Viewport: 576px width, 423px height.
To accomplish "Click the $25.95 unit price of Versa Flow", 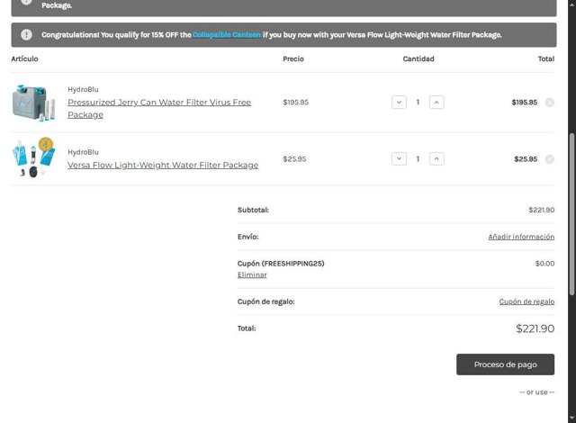I will point(294,159).
